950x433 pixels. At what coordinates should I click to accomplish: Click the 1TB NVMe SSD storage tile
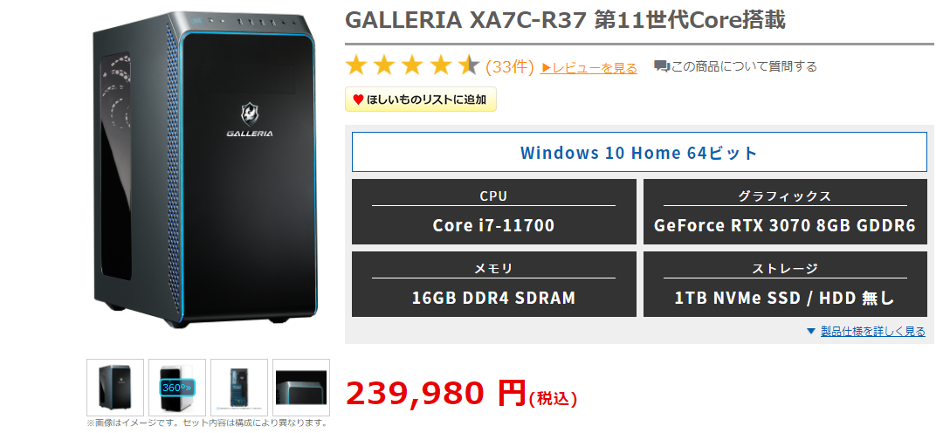pyautogui.click(x=785, y=284)
